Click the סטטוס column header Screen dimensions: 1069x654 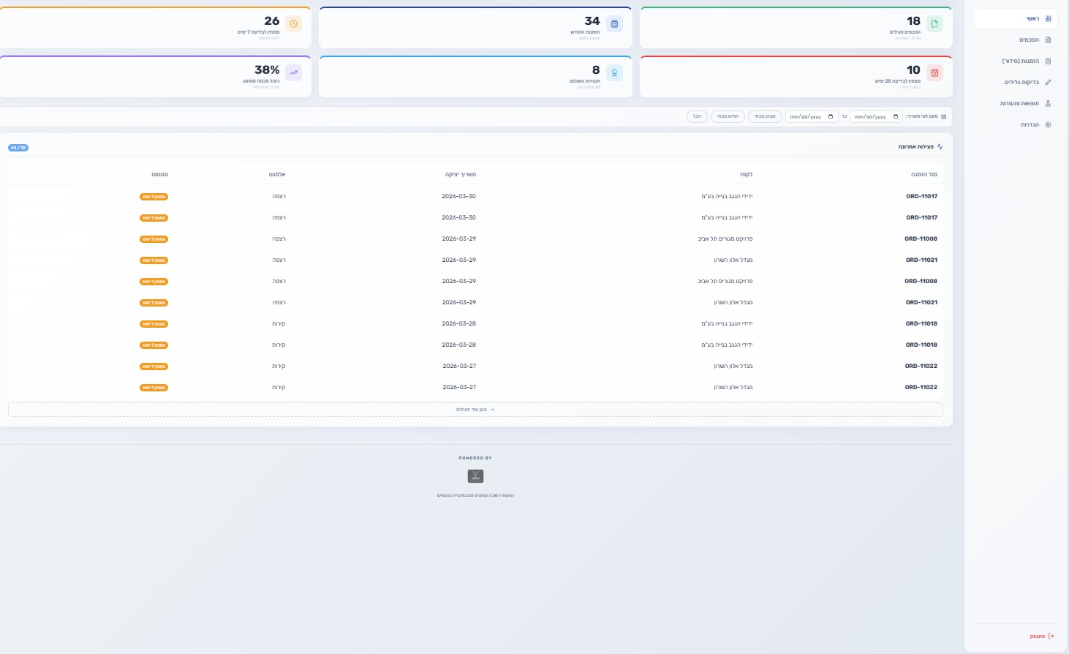160,174
